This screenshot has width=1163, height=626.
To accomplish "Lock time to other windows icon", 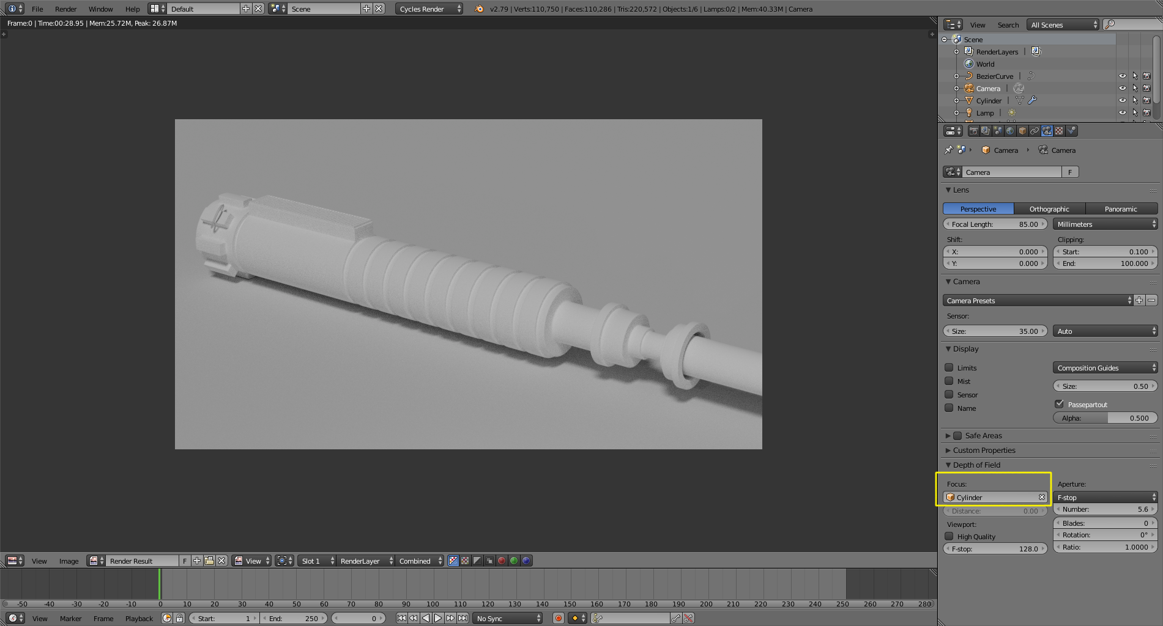I will click(179, 618).
